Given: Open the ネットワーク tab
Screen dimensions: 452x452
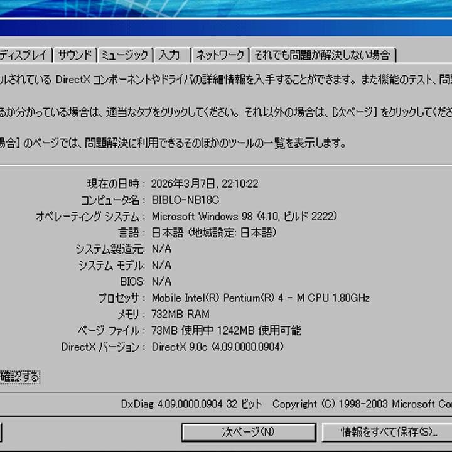Looking at the screenshot, I should point(220,55).
